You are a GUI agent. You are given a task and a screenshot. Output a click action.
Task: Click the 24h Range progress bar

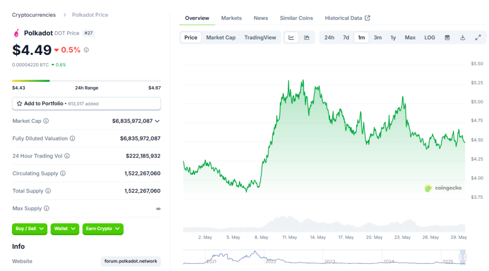pyautogui.click(x=86, y=81)
